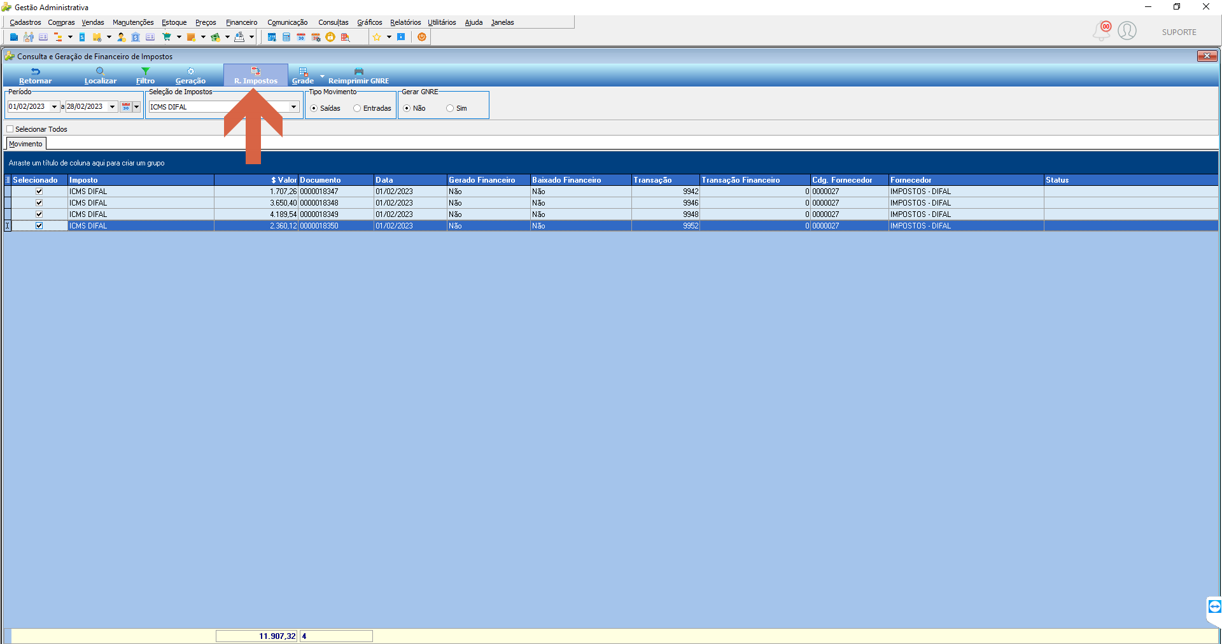Click the blue information icon
Viewport: 1222px width, 644px height.
(401, 37)
